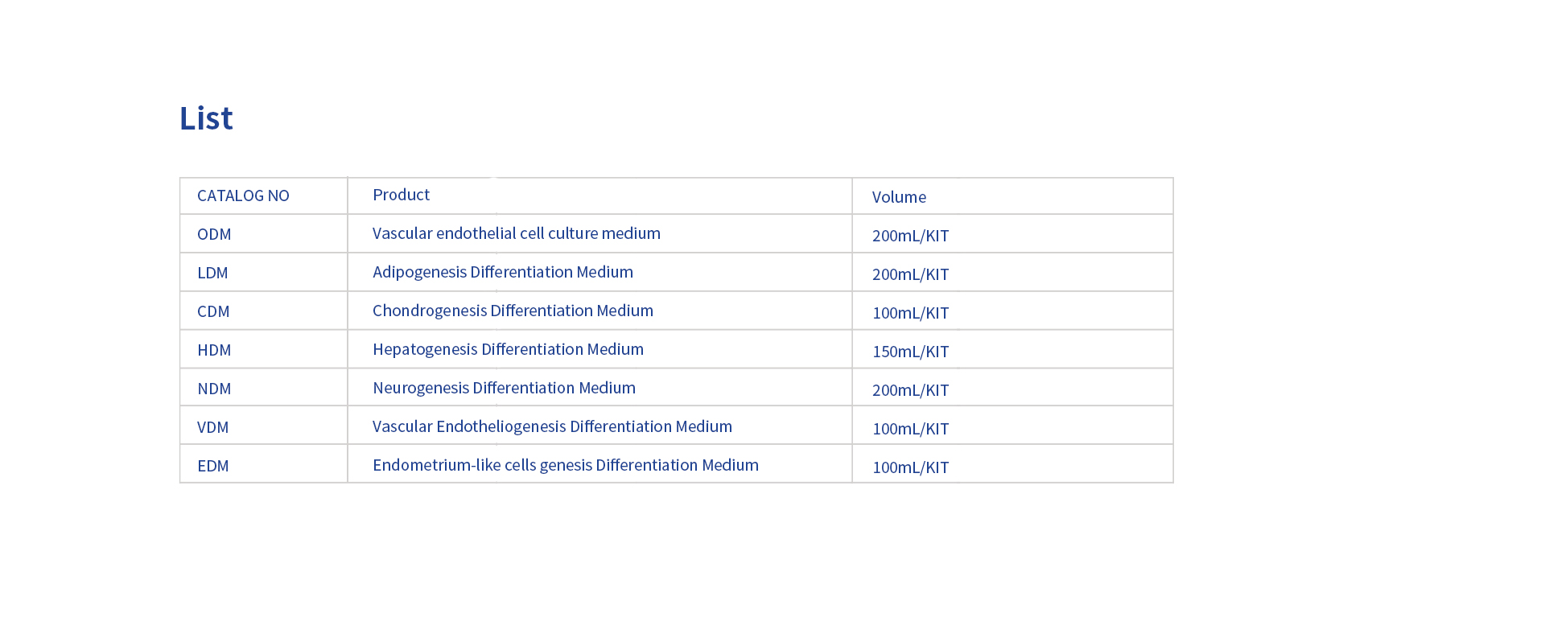
Task: Click Hepatogenesis Differentiation Medium product
Action: [x=508, y=349]
